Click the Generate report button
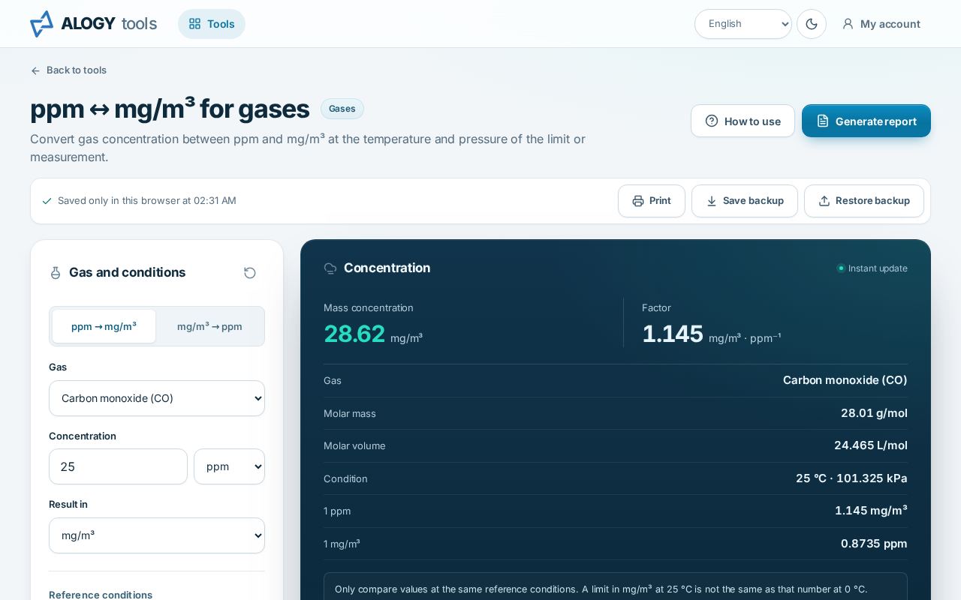 (866, 121)
